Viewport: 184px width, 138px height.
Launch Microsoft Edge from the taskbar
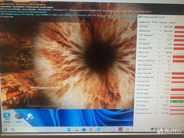(70, 130)
